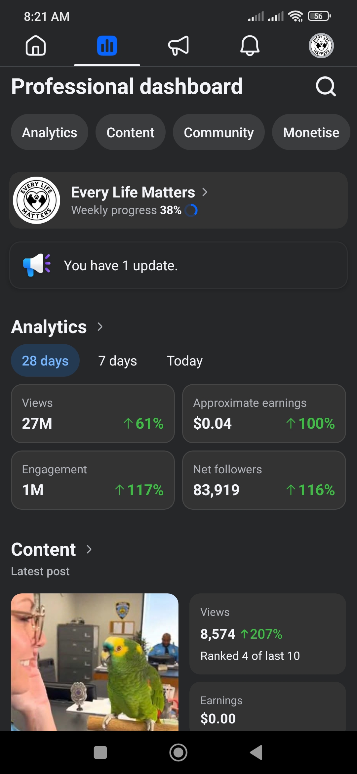Go to the Home feed icon

click(36, 46)
